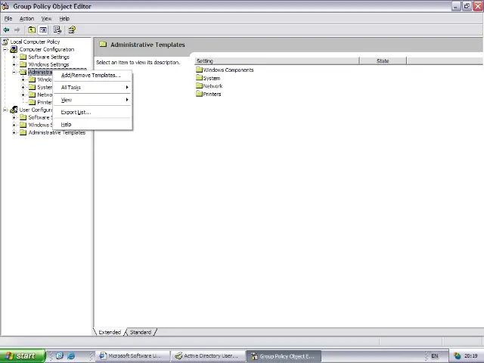The width and height of the screenshot is (484, 363).
Task: Switch to Microsoft Software Update taskbar window
Action: (x=133, y=356)
